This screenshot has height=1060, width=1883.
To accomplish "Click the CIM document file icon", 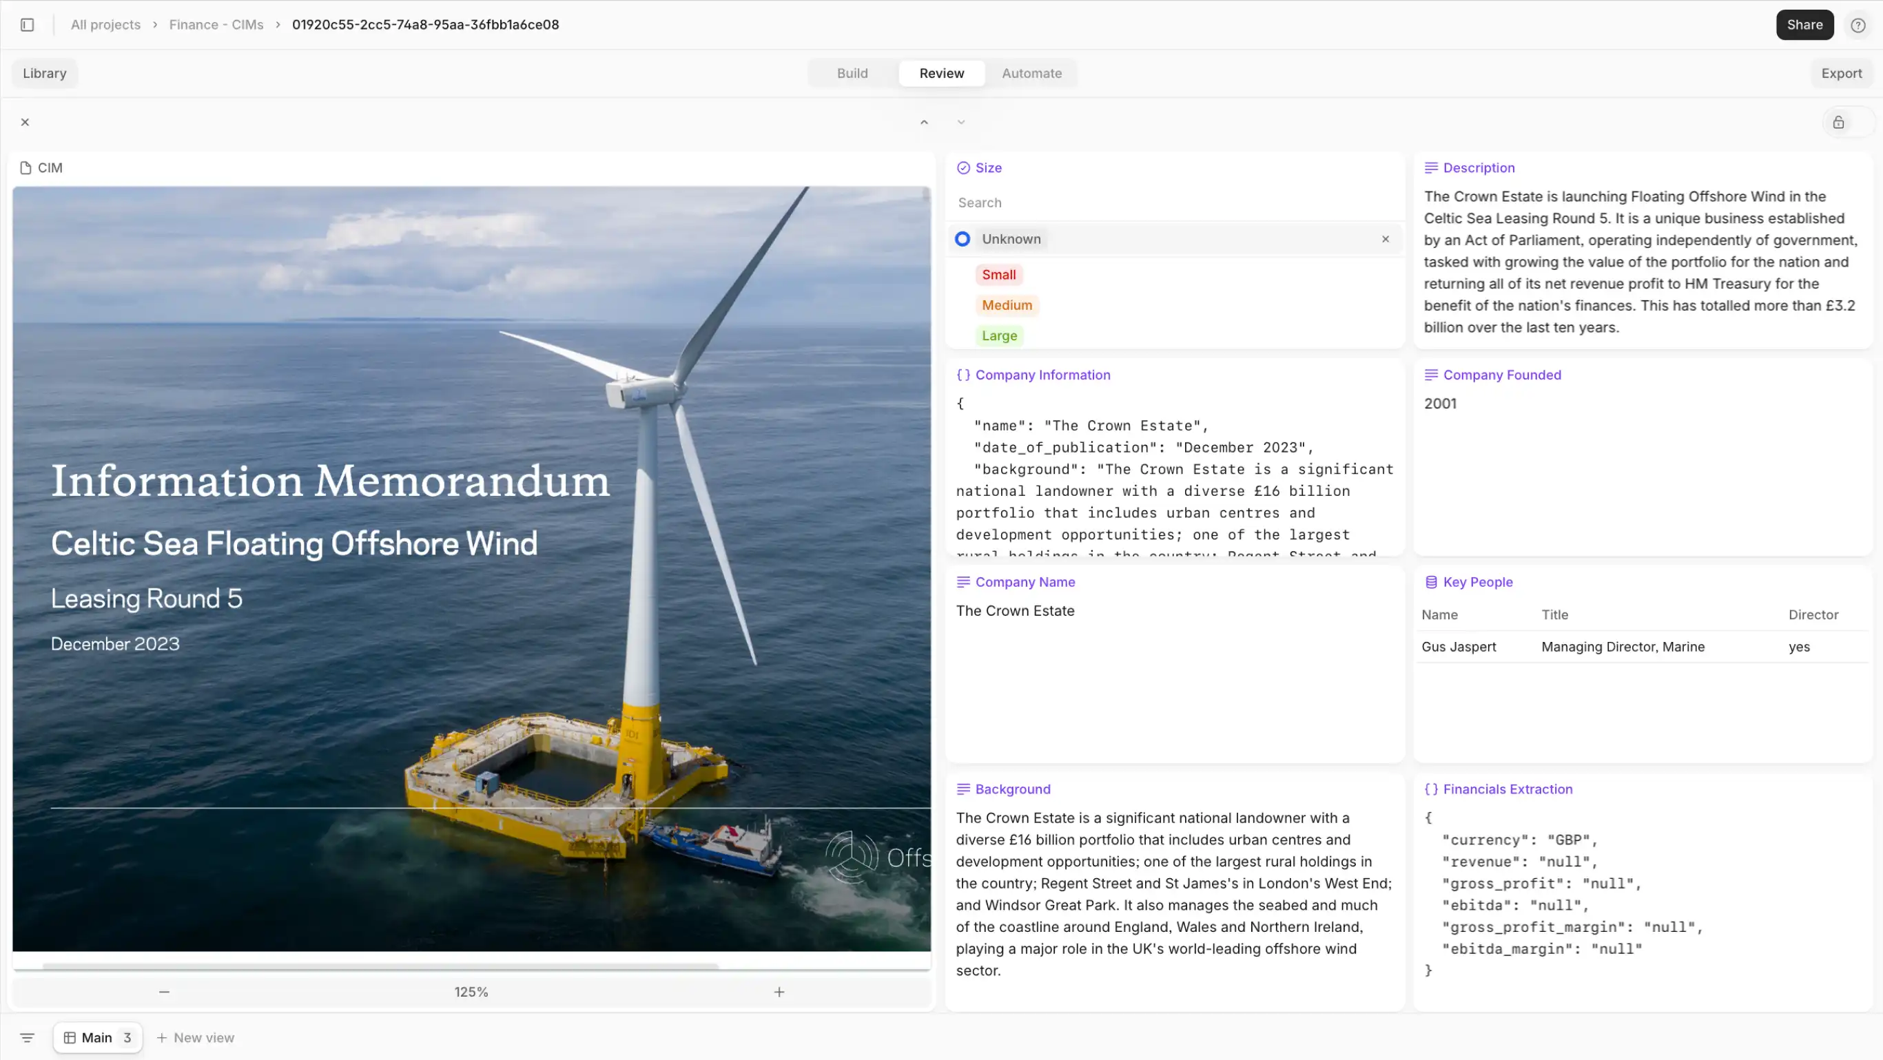I will (x=25, y=168).
